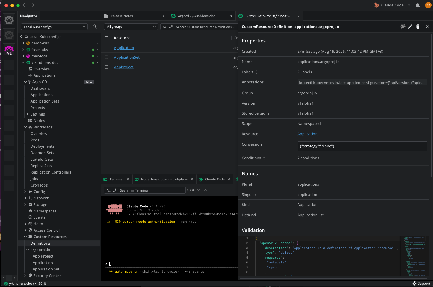433x287 pixels.
Task: Delete the CRD with trash icon
Action: pos(418,27)
